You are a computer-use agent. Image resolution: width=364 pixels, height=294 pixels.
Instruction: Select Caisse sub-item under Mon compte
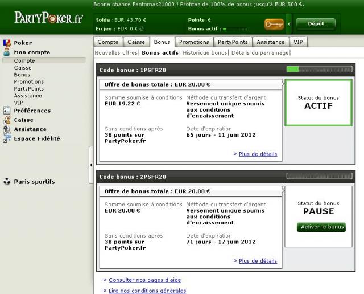pos(23,68)
